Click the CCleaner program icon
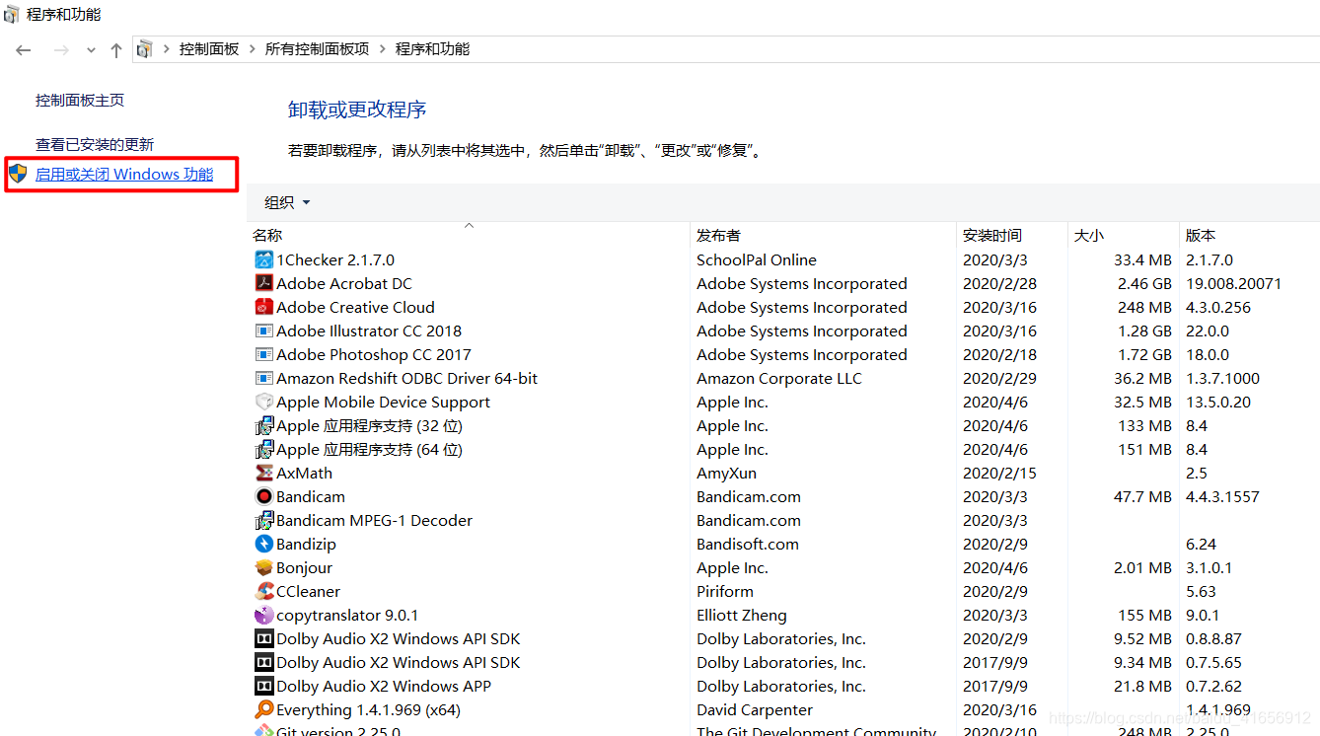The height and width of the screenshot is (736, 1320). (263, 591)
